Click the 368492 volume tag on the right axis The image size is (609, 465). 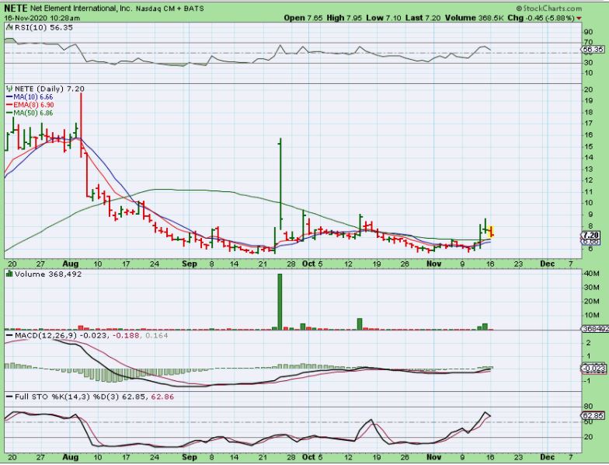[595, 329]
